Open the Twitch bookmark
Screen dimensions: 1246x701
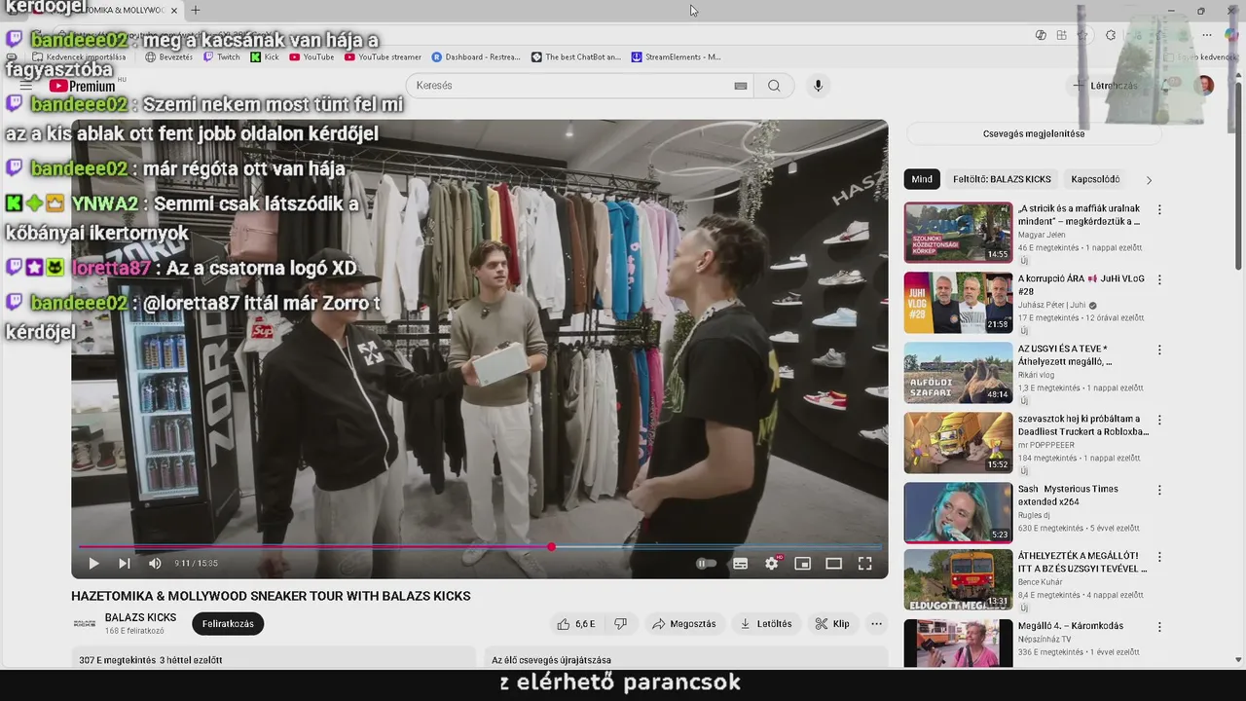pos(222,56)
